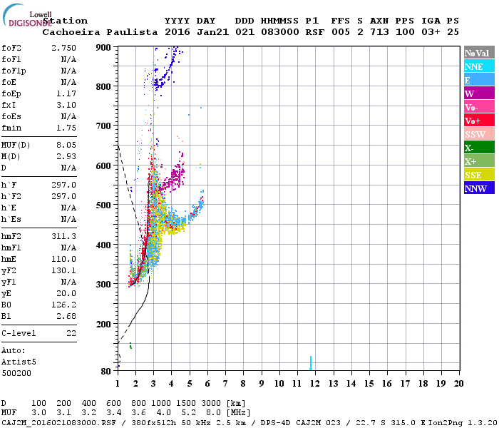Image resolution: width=499 pixels, height=428 pixels.
Task: Select the SSW salmon legend swatch
Action: point(479,134)
